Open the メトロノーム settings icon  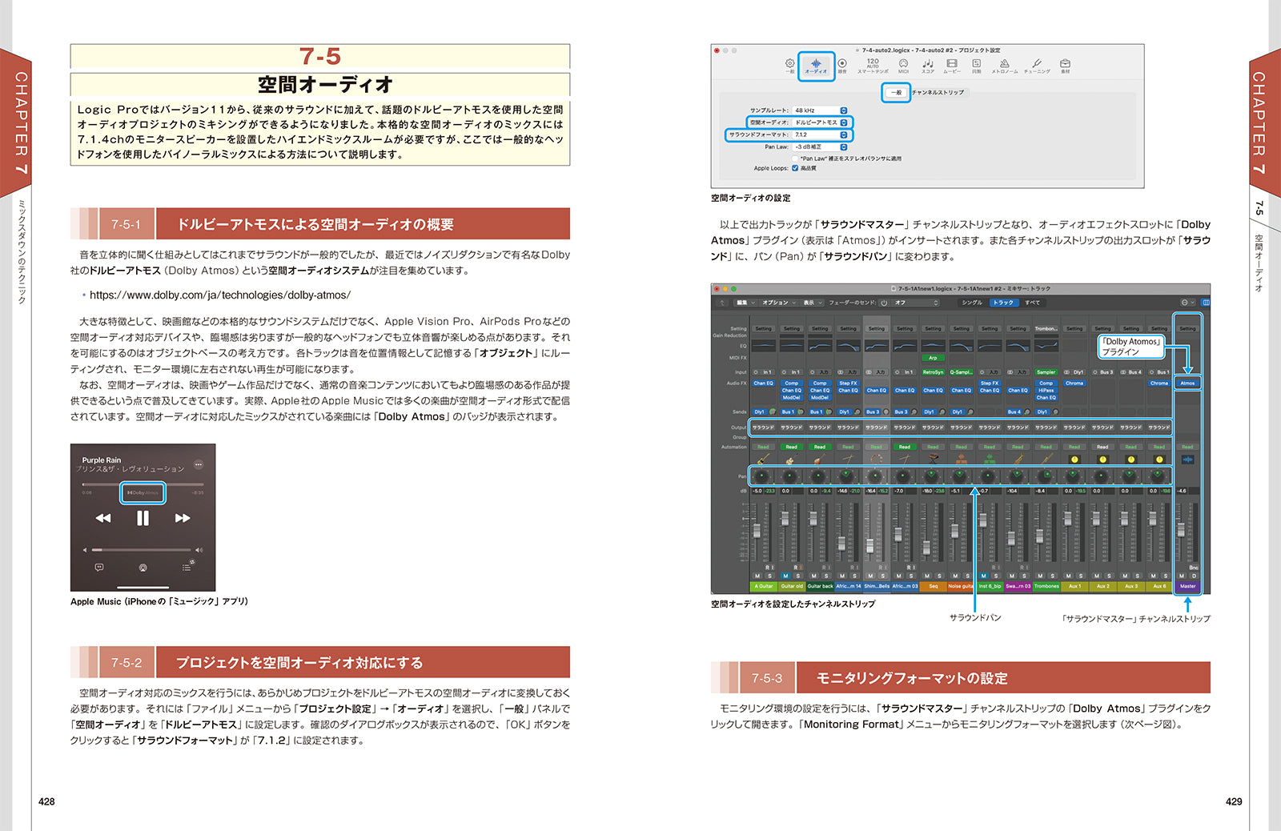(1005, 65)
